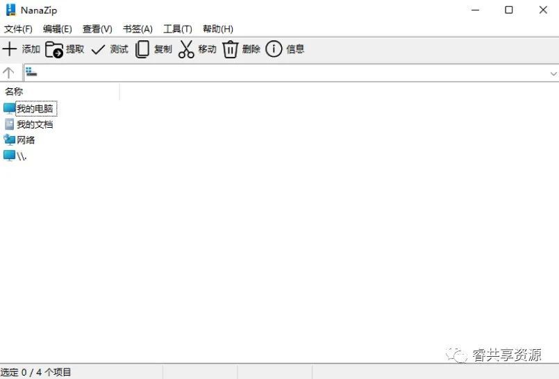
Task: Select the 网络 network item
Action: point(26,140)
